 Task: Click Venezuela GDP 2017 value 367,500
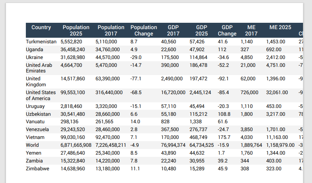[170, 130]
